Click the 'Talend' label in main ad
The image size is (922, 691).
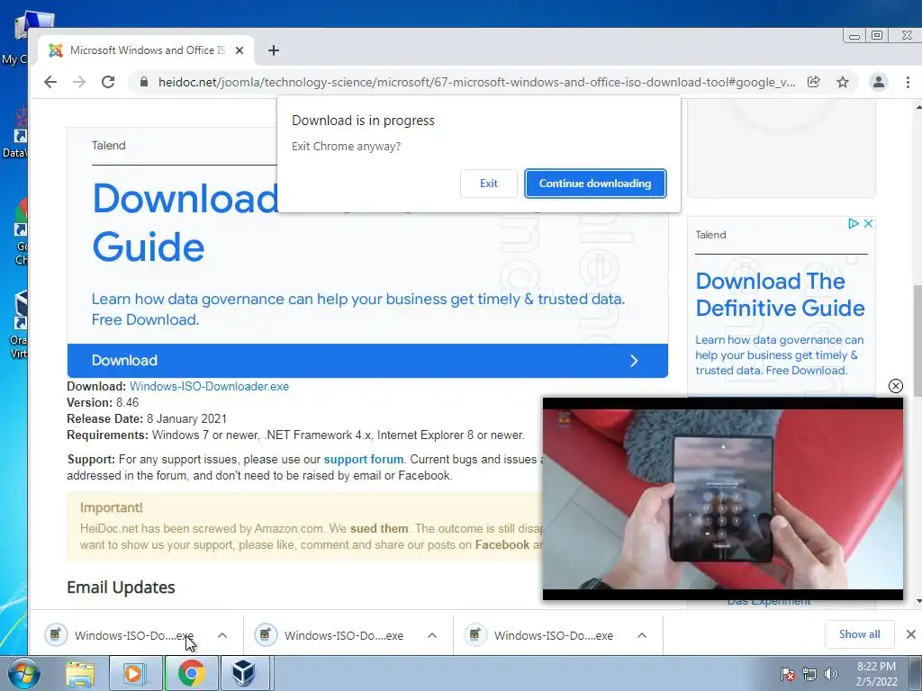point(109,146)
